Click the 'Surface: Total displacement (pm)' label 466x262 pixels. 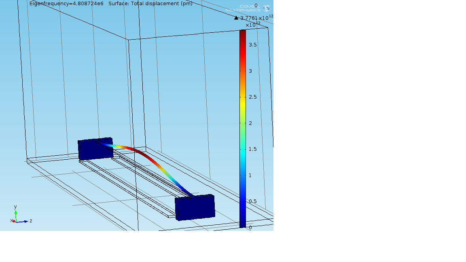[x=150, y=4]
